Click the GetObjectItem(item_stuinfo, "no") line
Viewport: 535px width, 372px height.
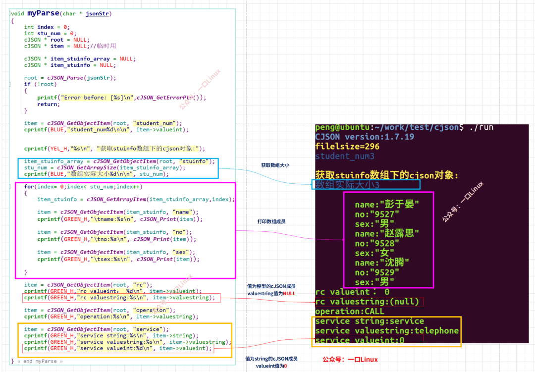click(114, 232)
